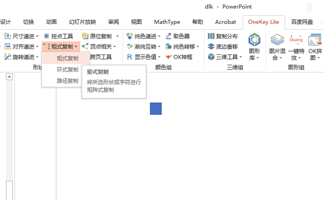This screenshot has width=325, height=200.
Task: Open the 控点工具 control point tool
Action: 61,36
